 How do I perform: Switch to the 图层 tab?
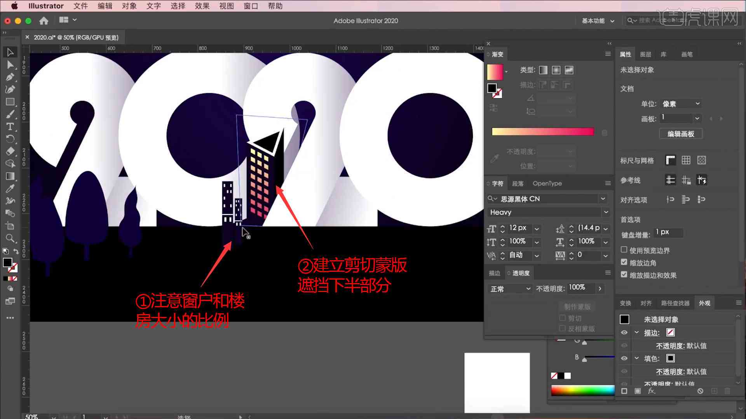tap(645, 54)
